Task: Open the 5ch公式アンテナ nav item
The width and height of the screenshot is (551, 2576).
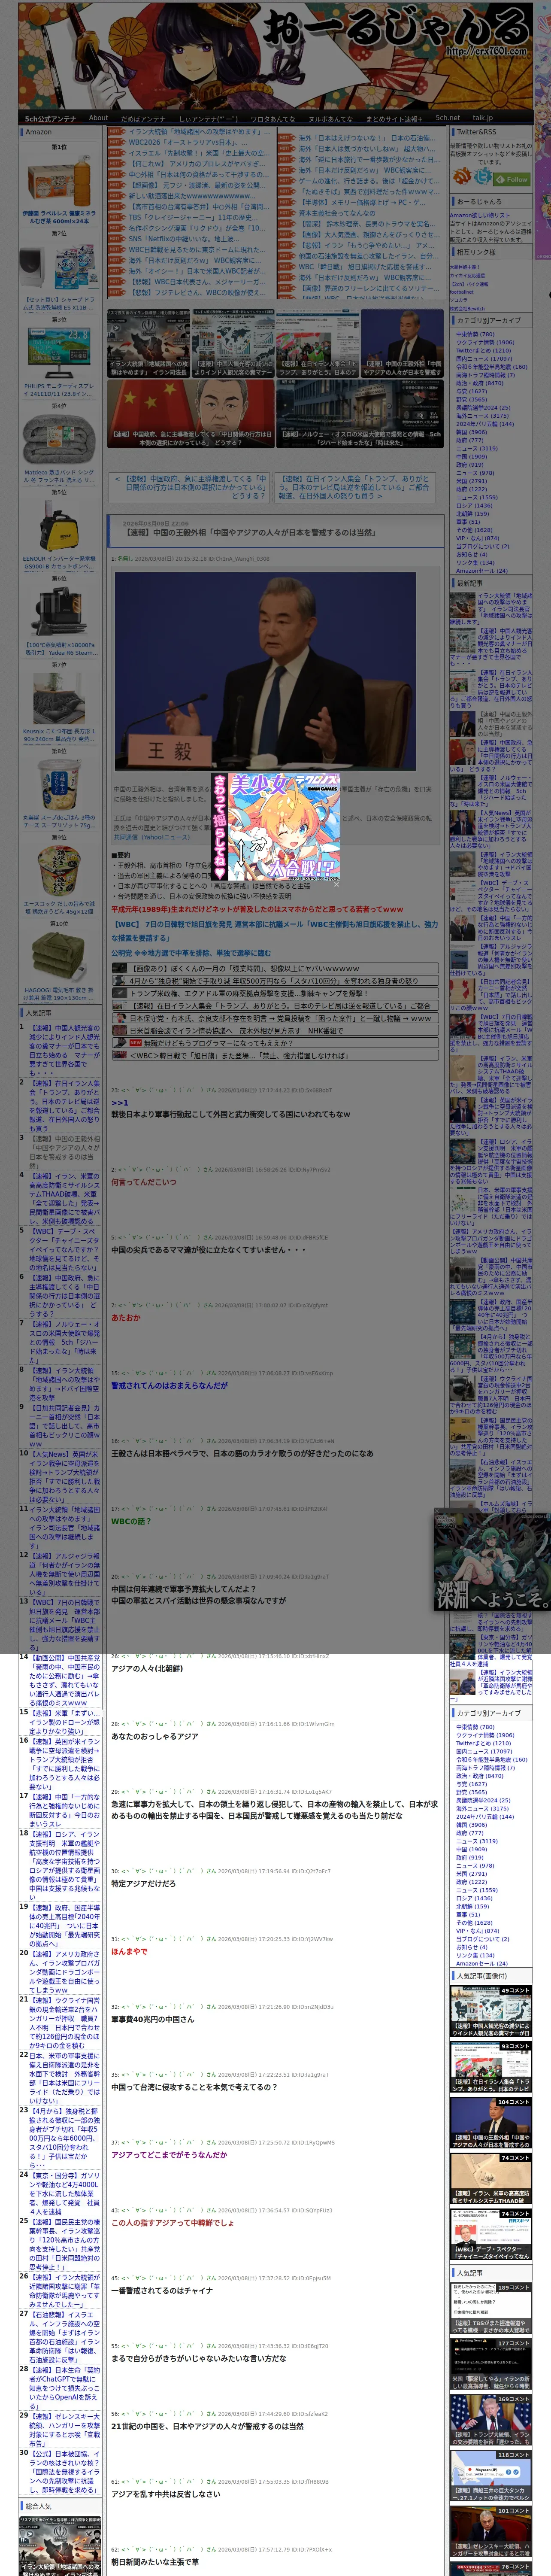Action: (50, 118)
